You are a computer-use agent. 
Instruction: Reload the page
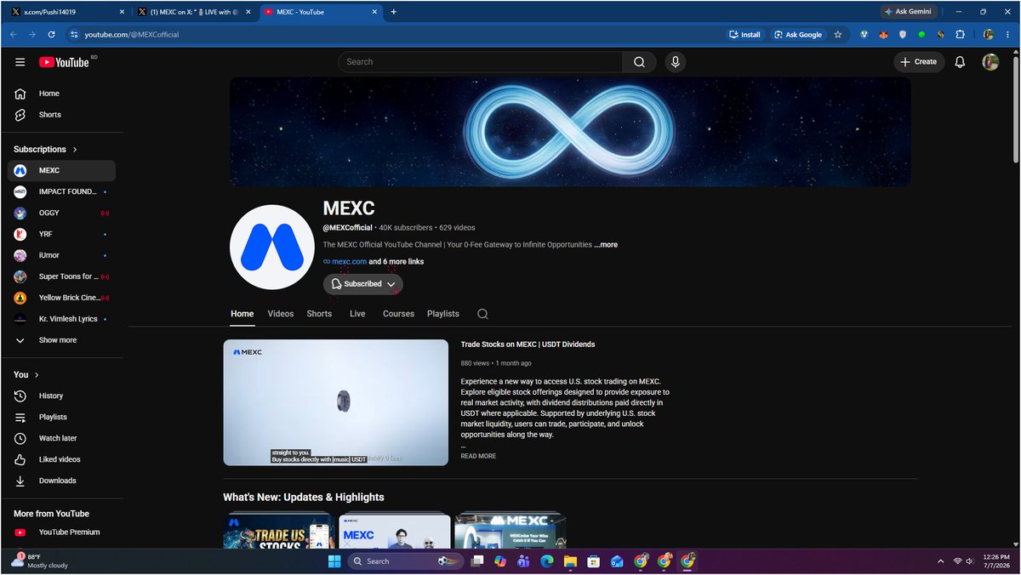[x=51, y=35]
